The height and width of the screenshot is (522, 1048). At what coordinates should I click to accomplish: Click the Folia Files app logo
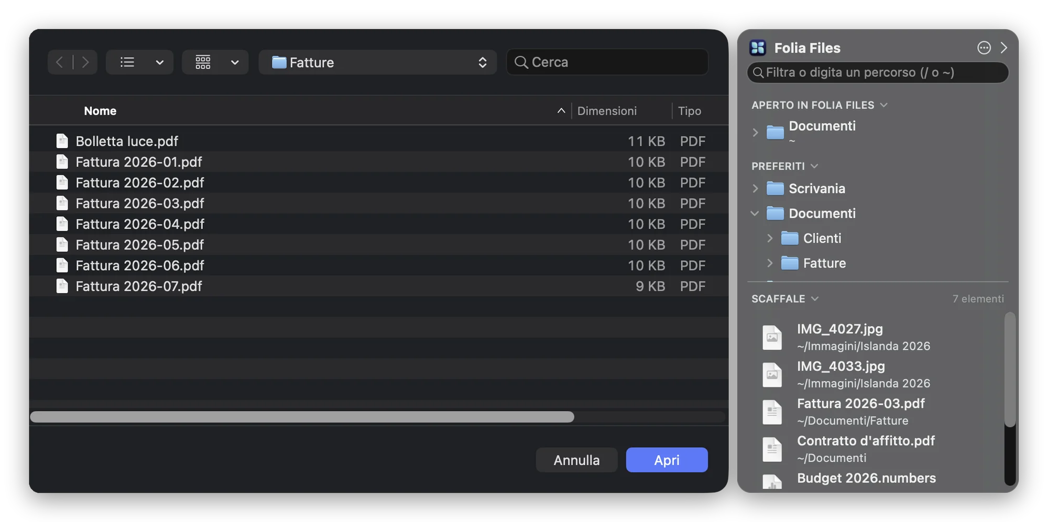758,48
